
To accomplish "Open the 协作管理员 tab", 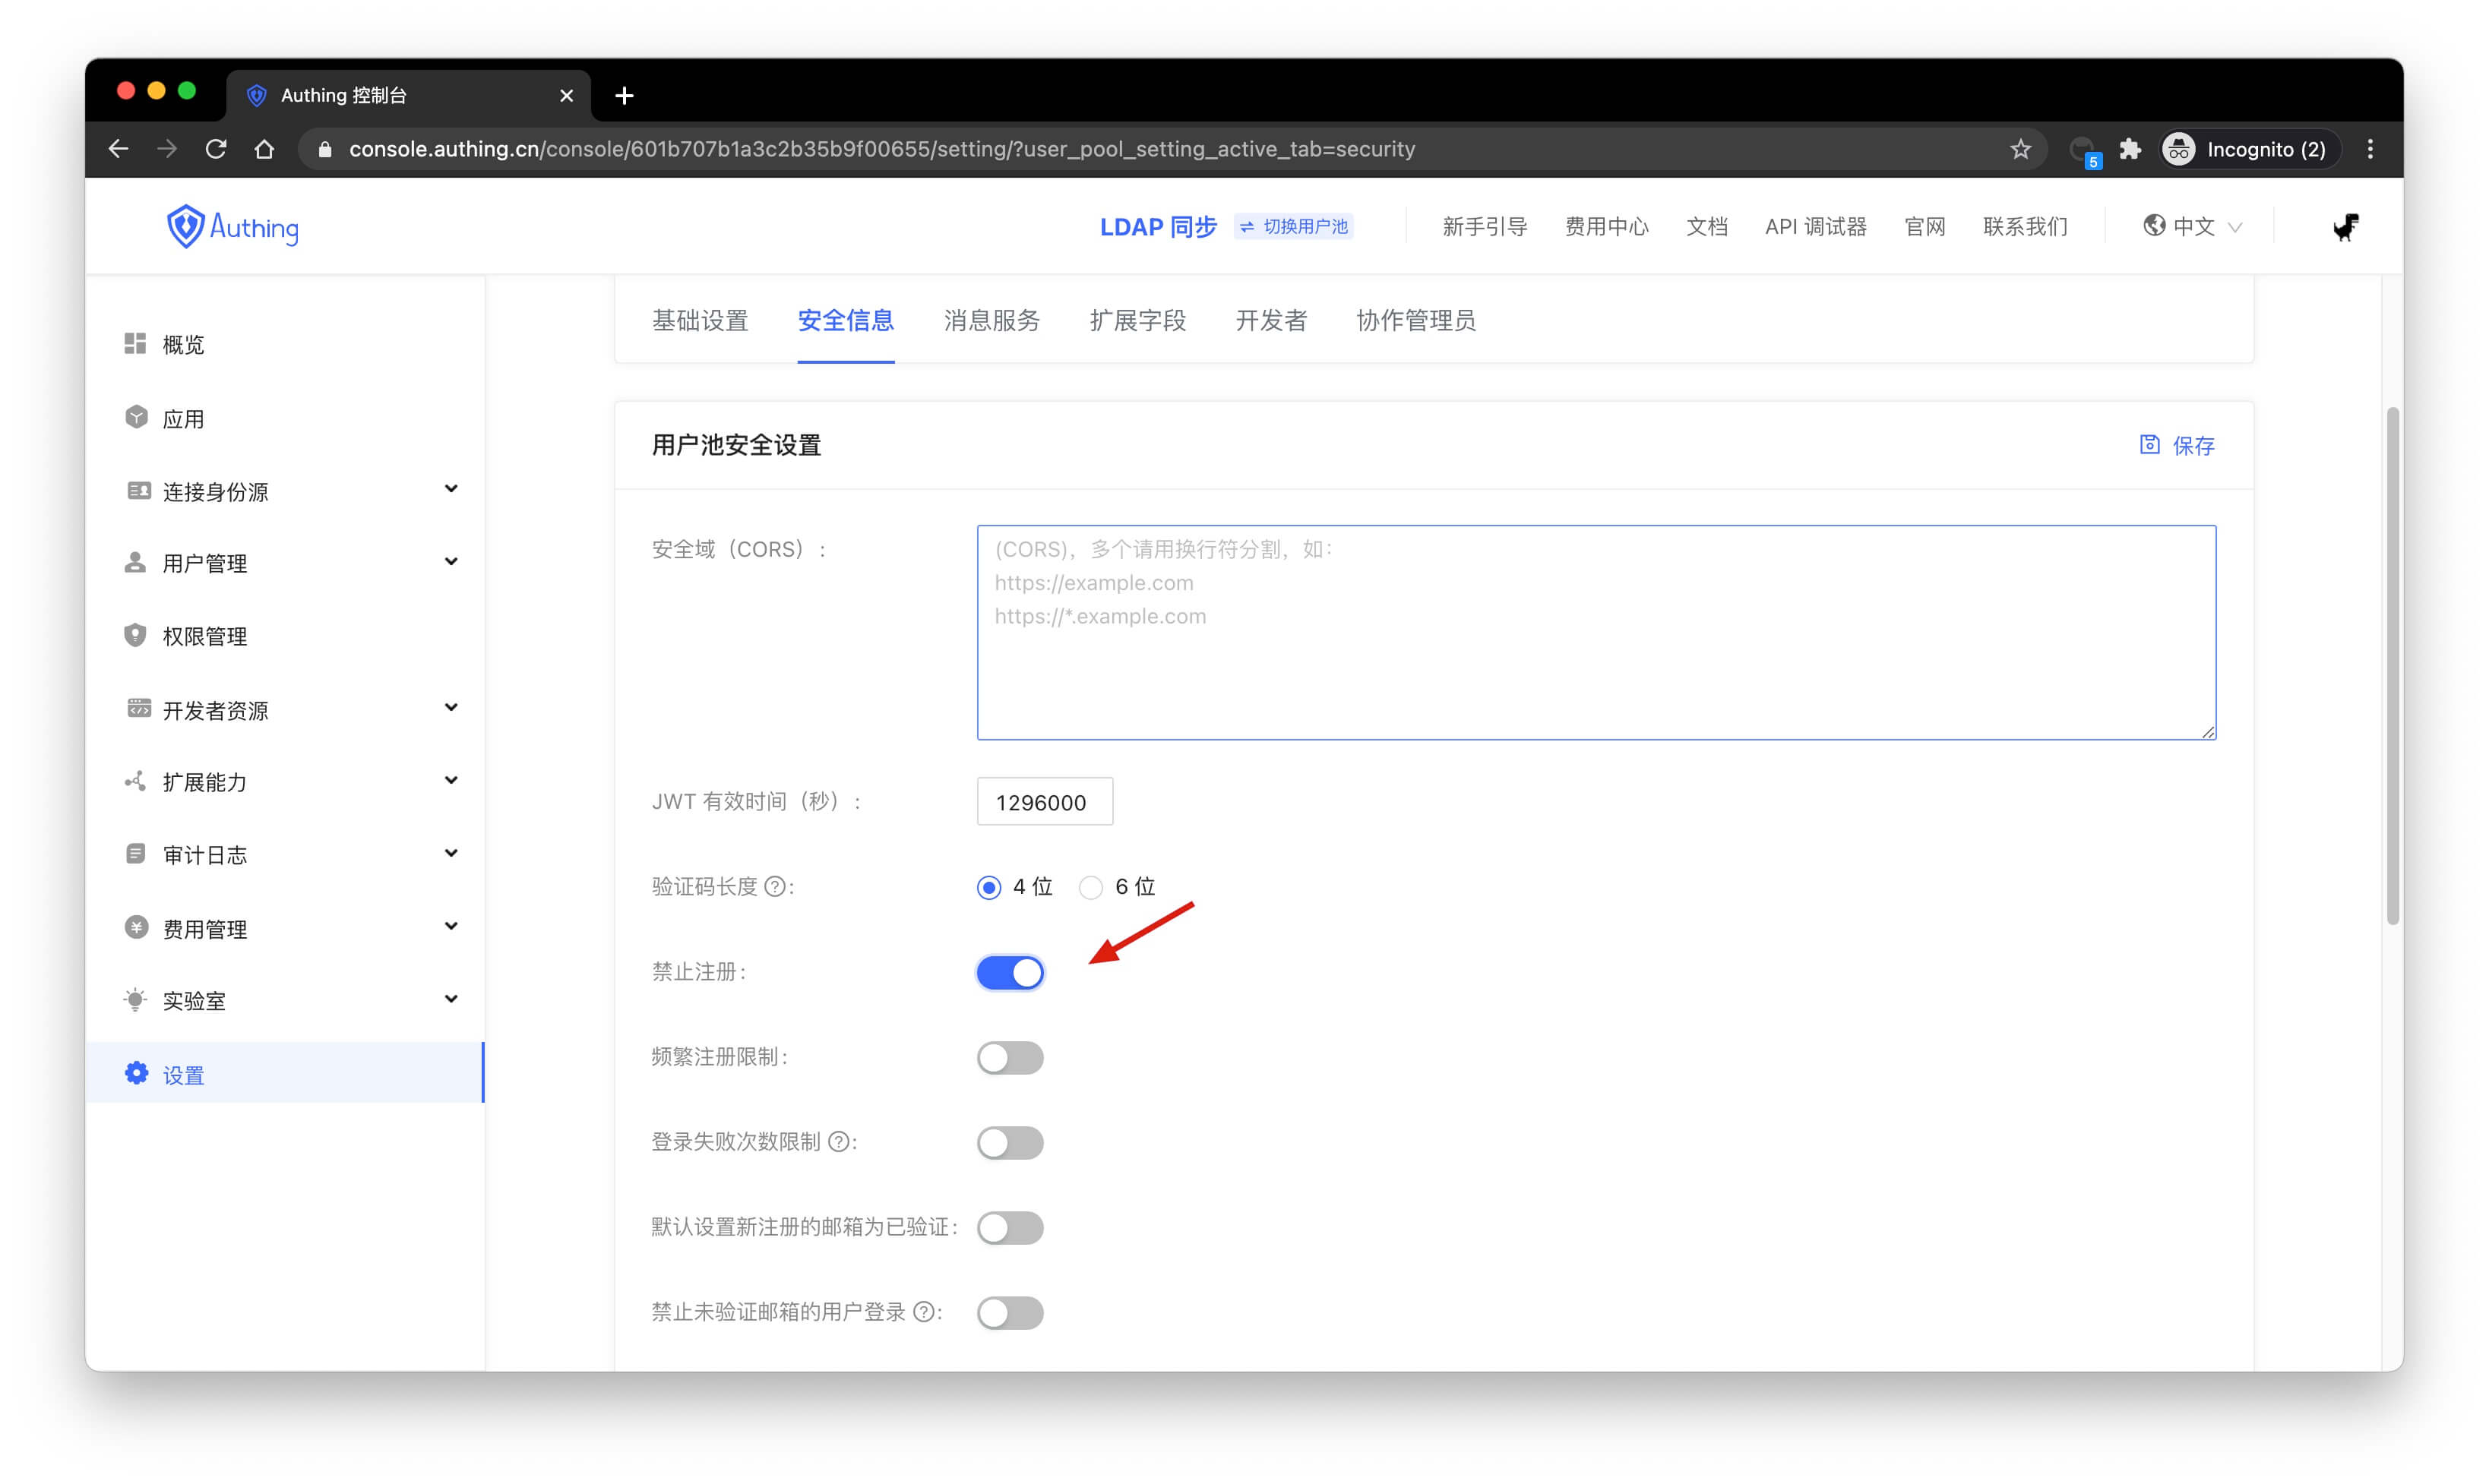I will (1415, 321).
